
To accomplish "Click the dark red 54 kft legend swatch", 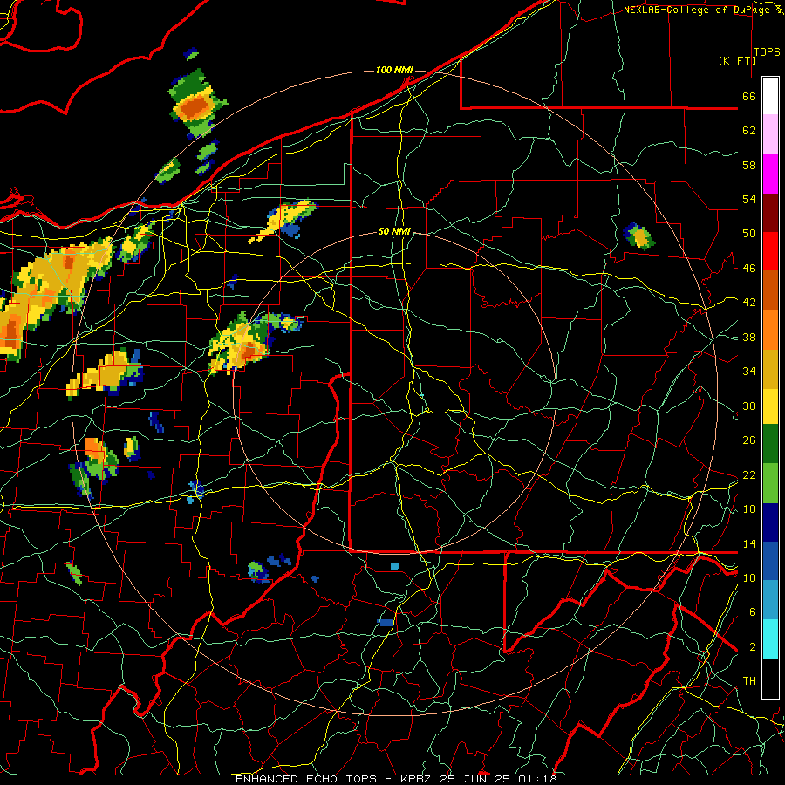I will [x=770, y=213].
